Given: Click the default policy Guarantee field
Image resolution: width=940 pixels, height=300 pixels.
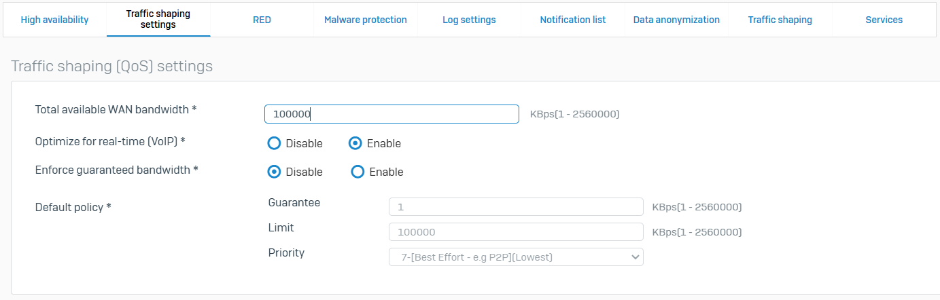Looking at the screenshot, I should click(x=516, y=206).
